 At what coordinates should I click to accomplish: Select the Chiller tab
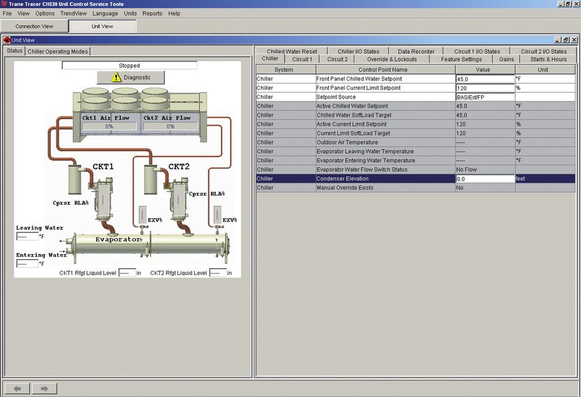pos(270,58)
